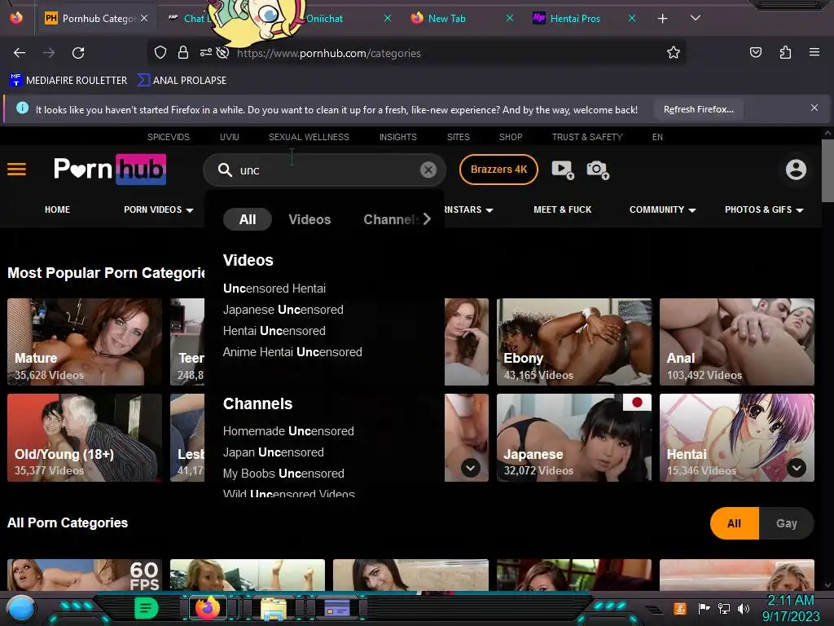
Task: Open the green music app in taskbar
Action: coord(147,608)
